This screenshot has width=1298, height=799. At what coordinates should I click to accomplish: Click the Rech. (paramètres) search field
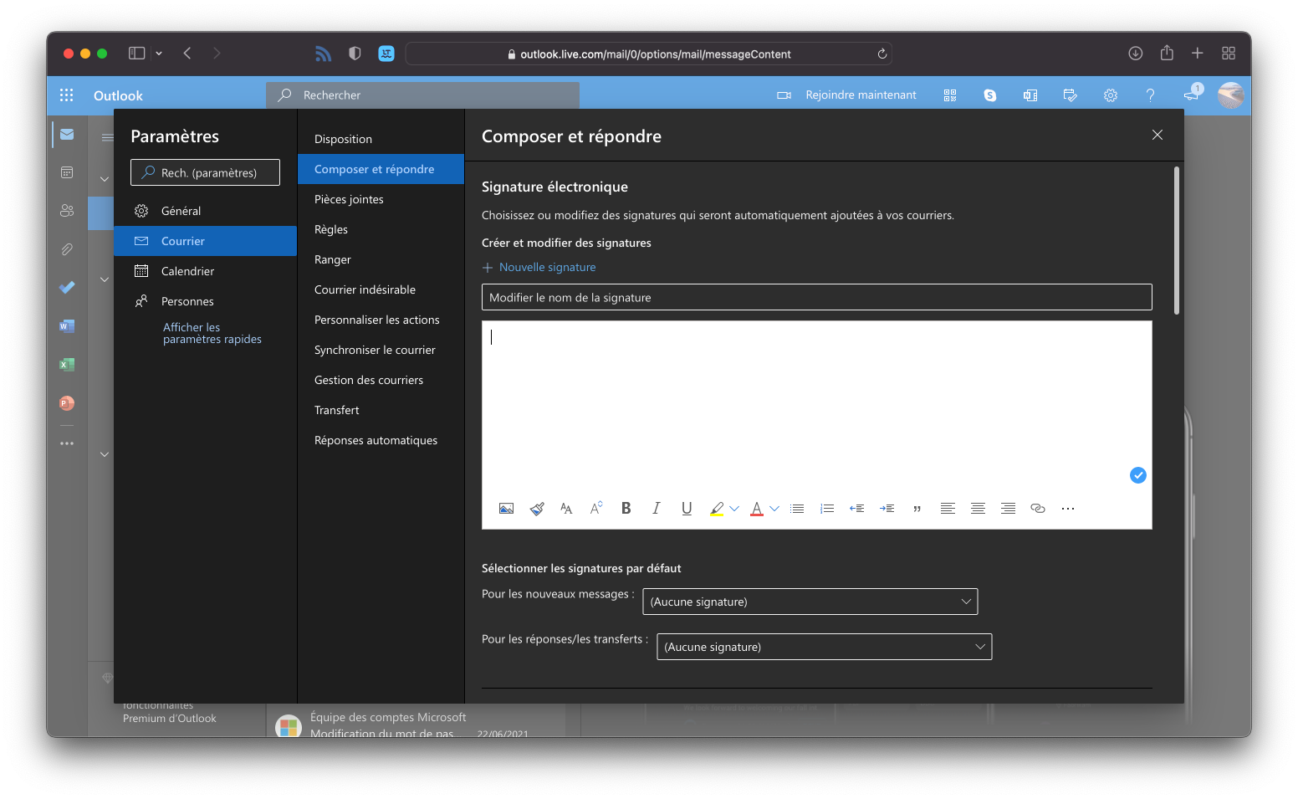coord(205,172)
